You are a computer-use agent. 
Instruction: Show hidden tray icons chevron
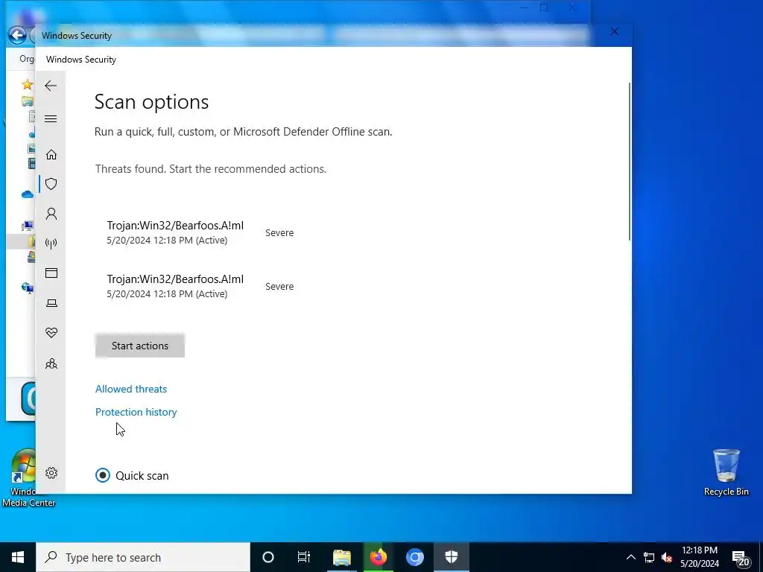coord(630,557)
